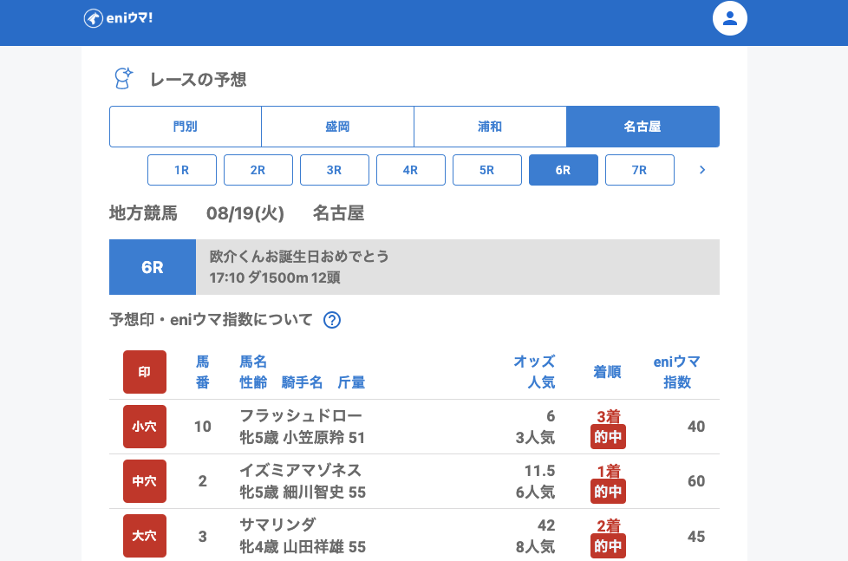Switch to the 盛岡 racecourse tab
Image resolution: width=848 pixels, height=561 pixels.
tap(337, 127)
